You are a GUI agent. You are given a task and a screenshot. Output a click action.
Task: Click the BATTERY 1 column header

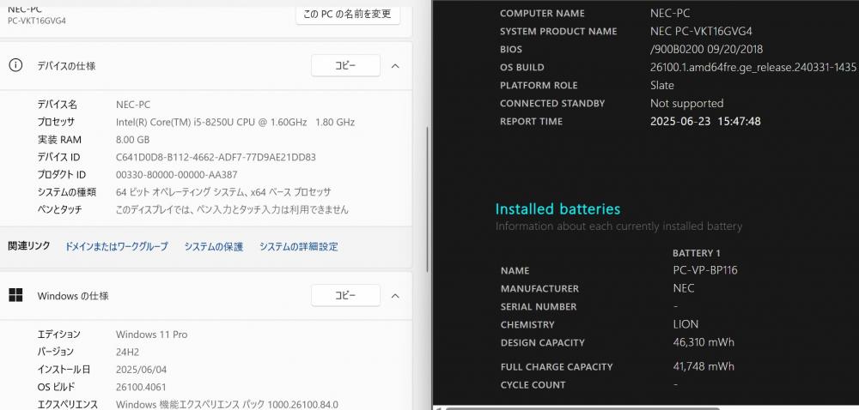click(697, 253)
